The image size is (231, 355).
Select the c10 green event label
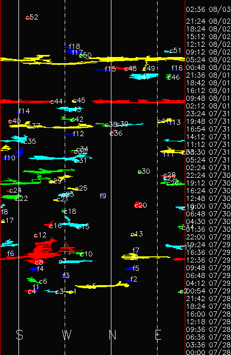(x=86, y=254)
